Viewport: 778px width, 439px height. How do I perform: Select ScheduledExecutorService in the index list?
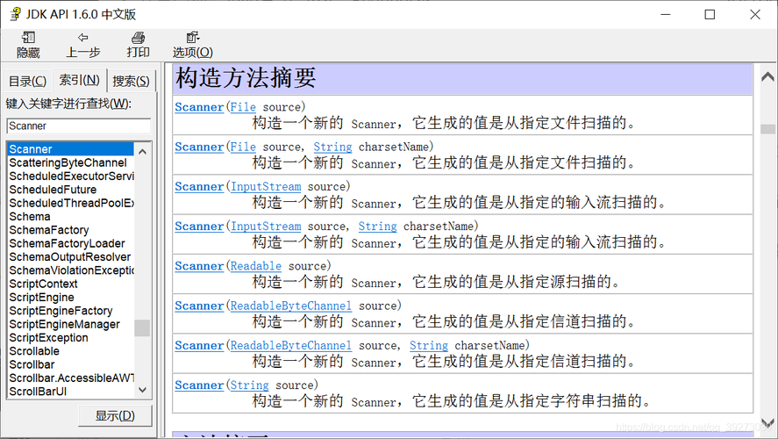pyautogui.click(x=70, y=176)
